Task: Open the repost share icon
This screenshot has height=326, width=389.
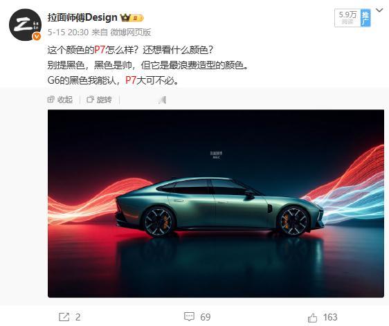Action: click(x=64, y=317)
